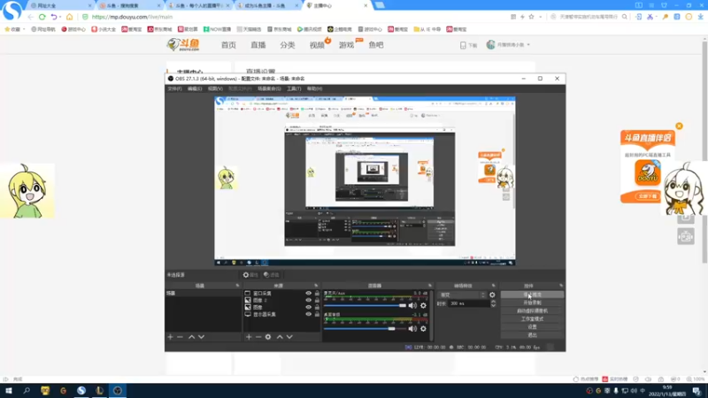The height and width of the screenshot is (398, 708).
Task: Open OBS 视图(V) menu
Action: point(215,89)
